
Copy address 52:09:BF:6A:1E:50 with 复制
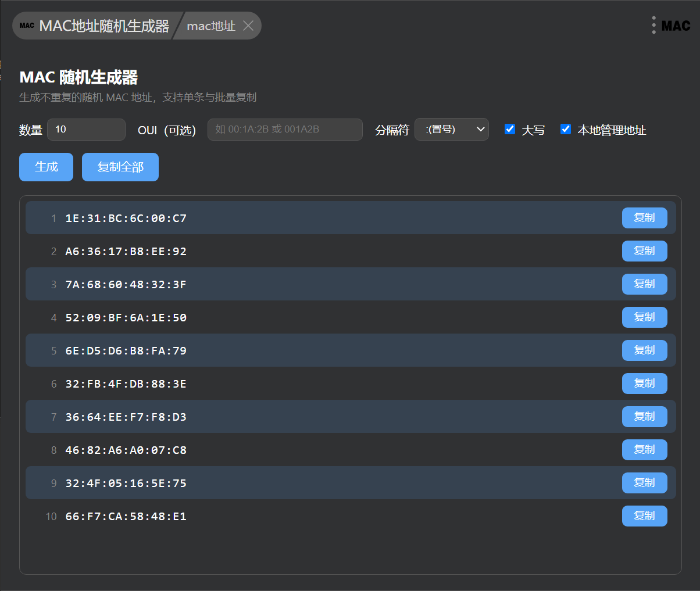(x=645, y=317)
